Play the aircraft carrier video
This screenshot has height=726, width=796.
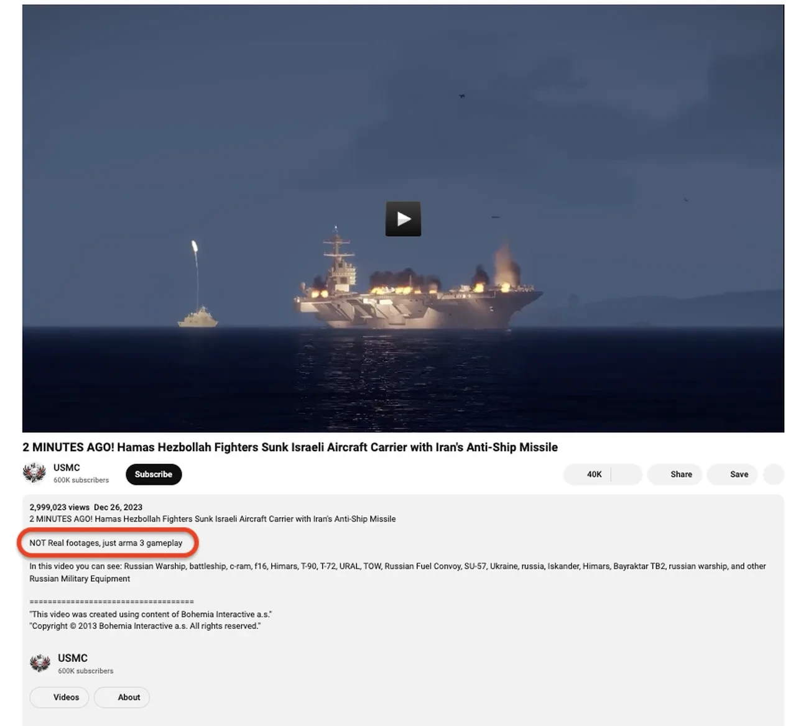pos(403,219)
